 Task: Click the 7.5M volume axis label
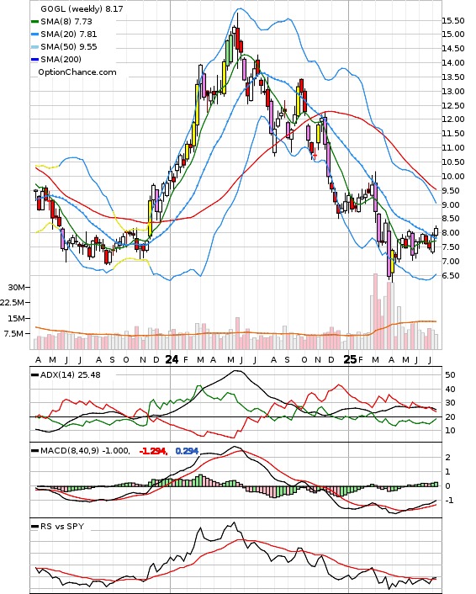[14, 334]
